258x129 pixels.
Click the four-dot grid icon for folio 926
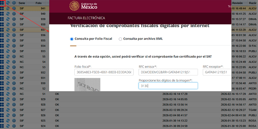(2, 115)
